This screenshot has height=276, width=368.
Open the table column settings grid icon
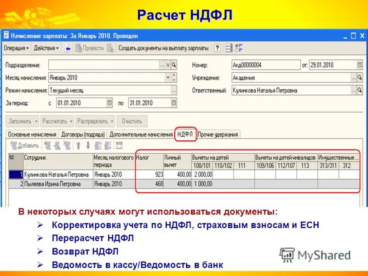pyautogui.click(x=119, y=145)
